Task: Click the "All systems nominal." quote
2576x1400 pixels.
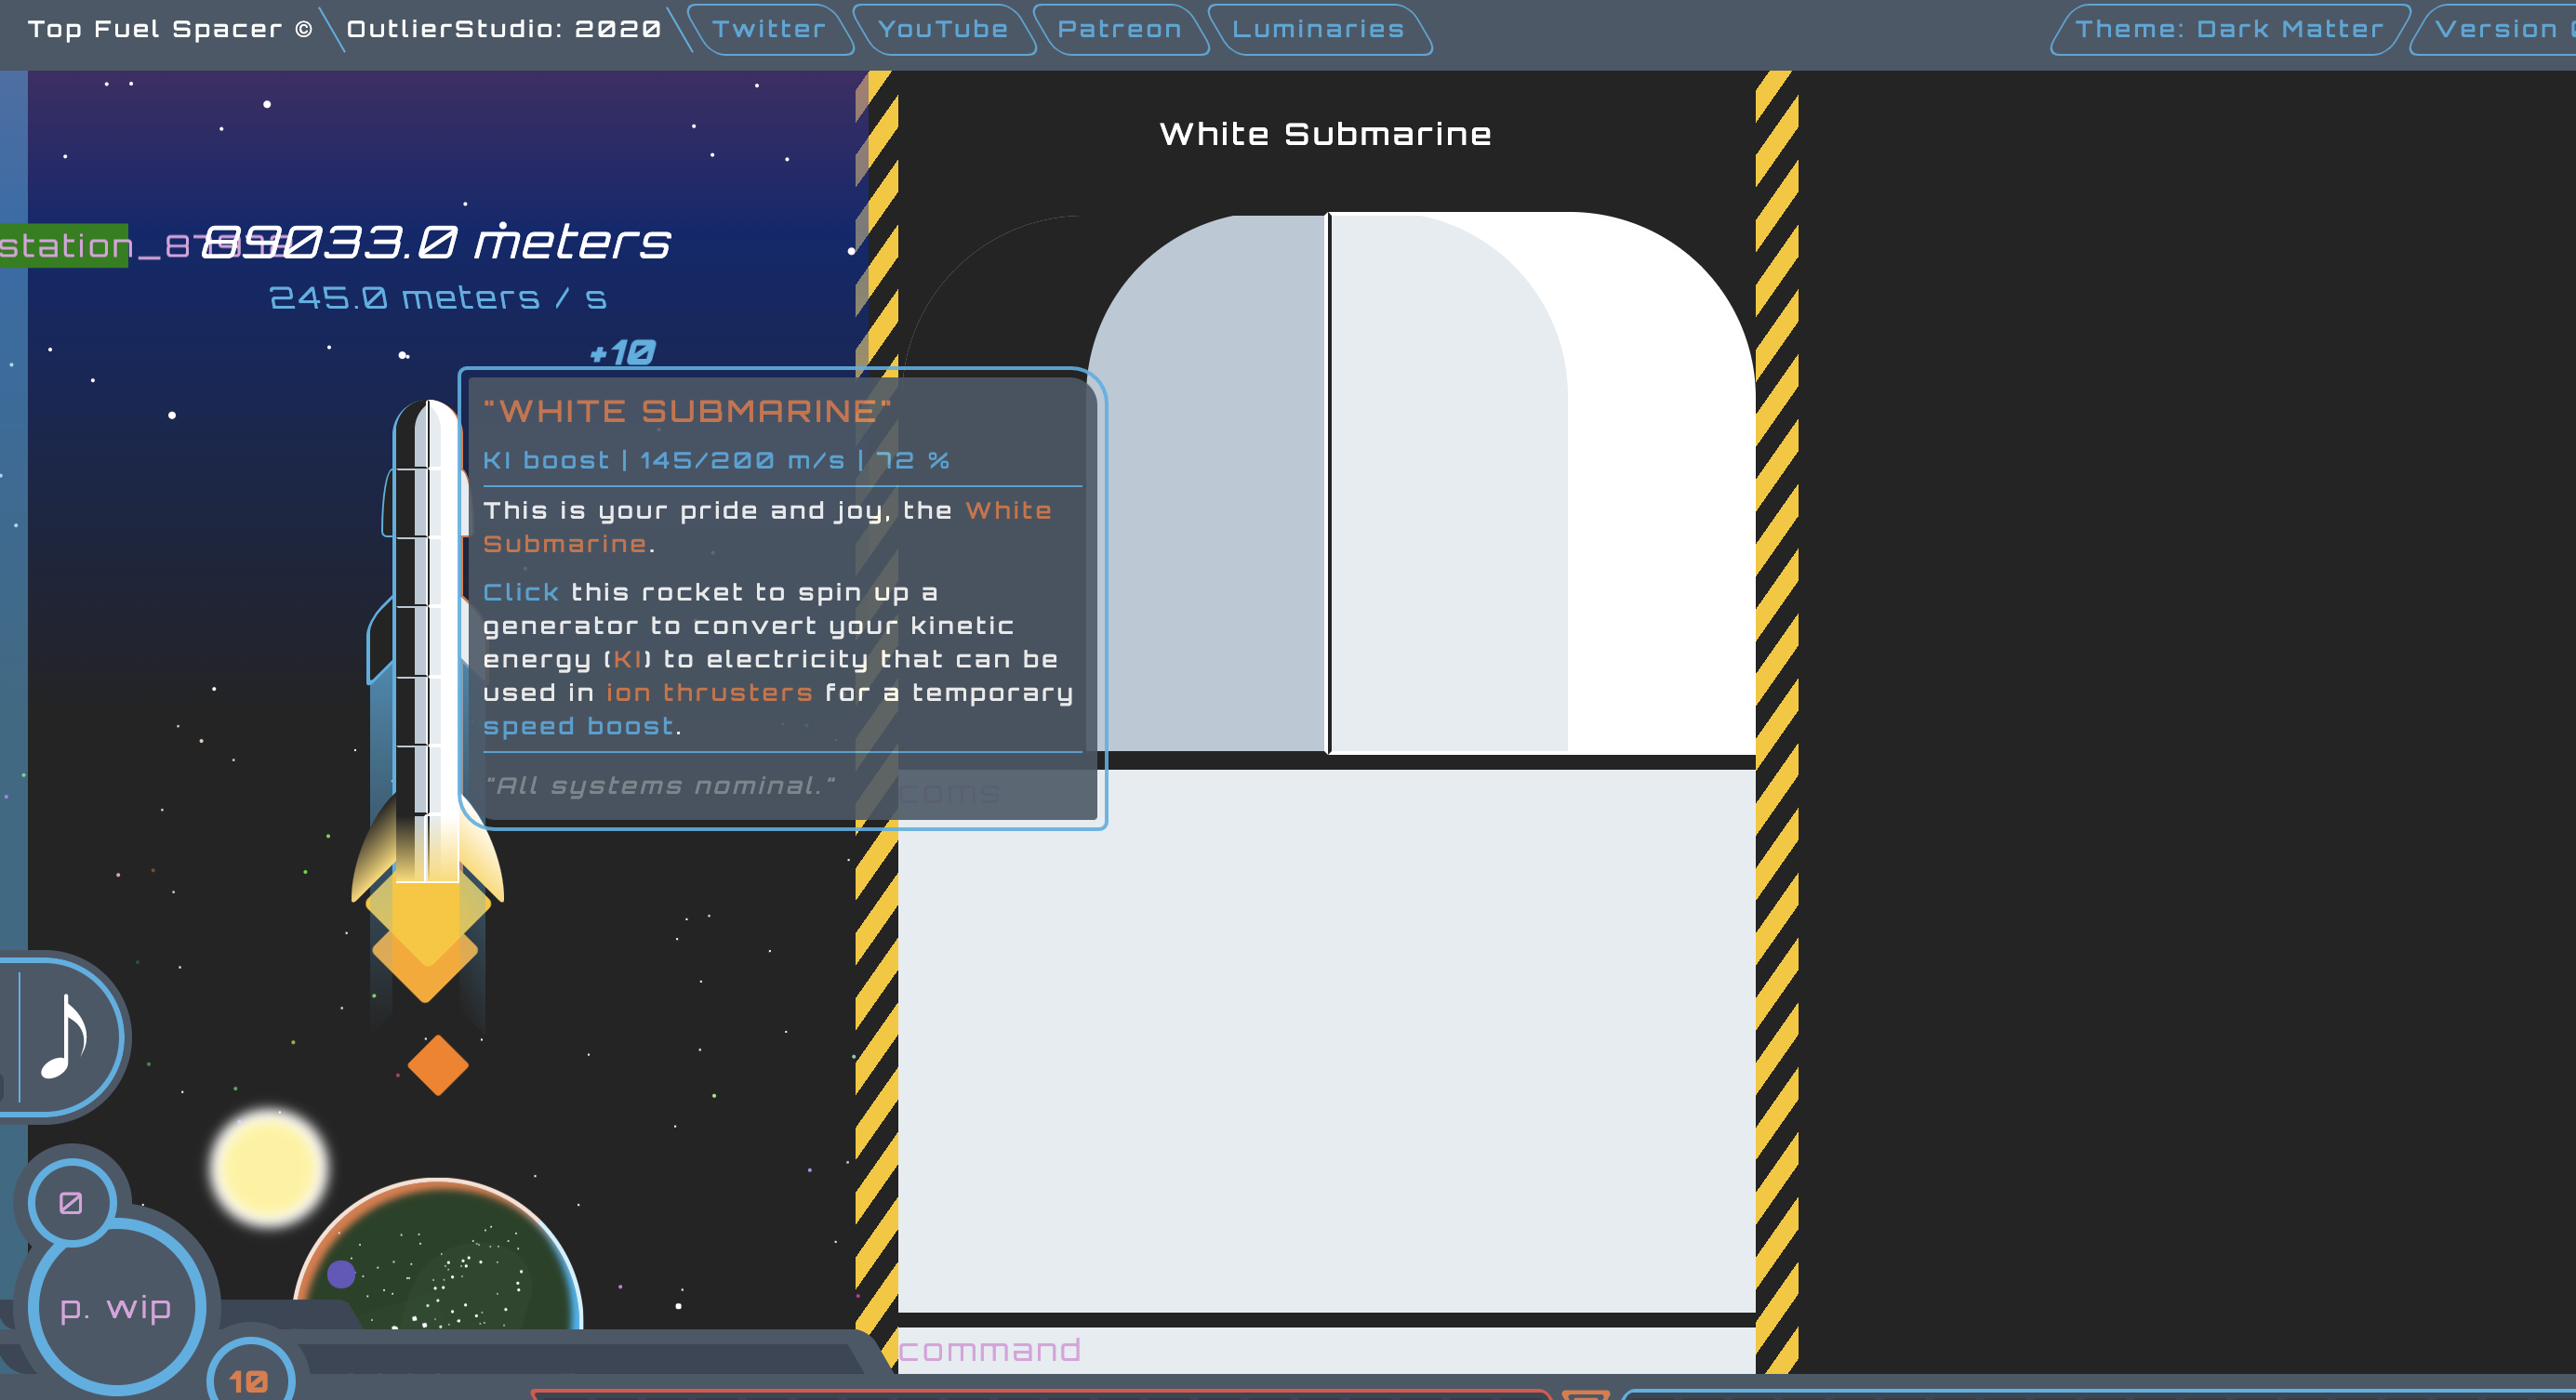Action: coord(659,786)
